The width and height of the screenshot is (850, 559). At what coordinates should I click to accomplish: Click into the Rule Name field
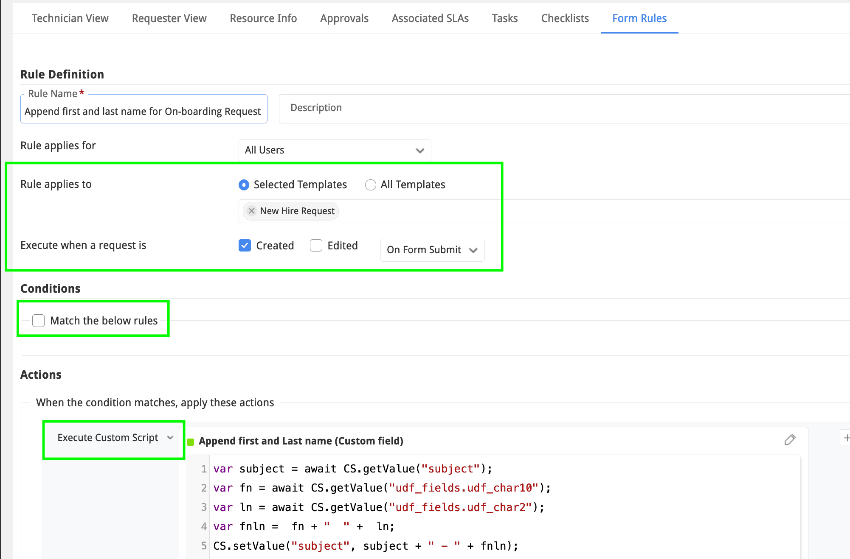coord(144,111)
